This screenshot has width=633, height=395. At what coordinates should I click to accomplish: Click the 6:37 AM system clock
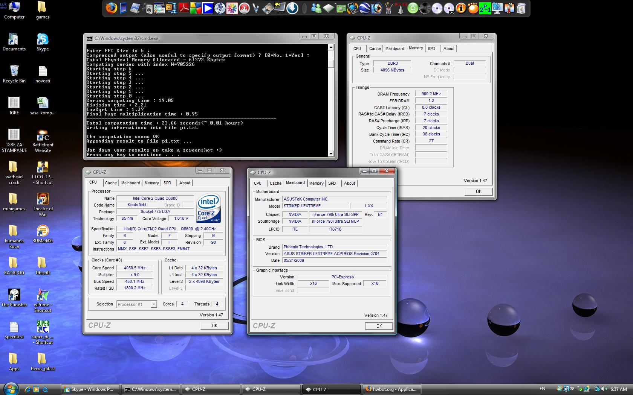(619, 389)
